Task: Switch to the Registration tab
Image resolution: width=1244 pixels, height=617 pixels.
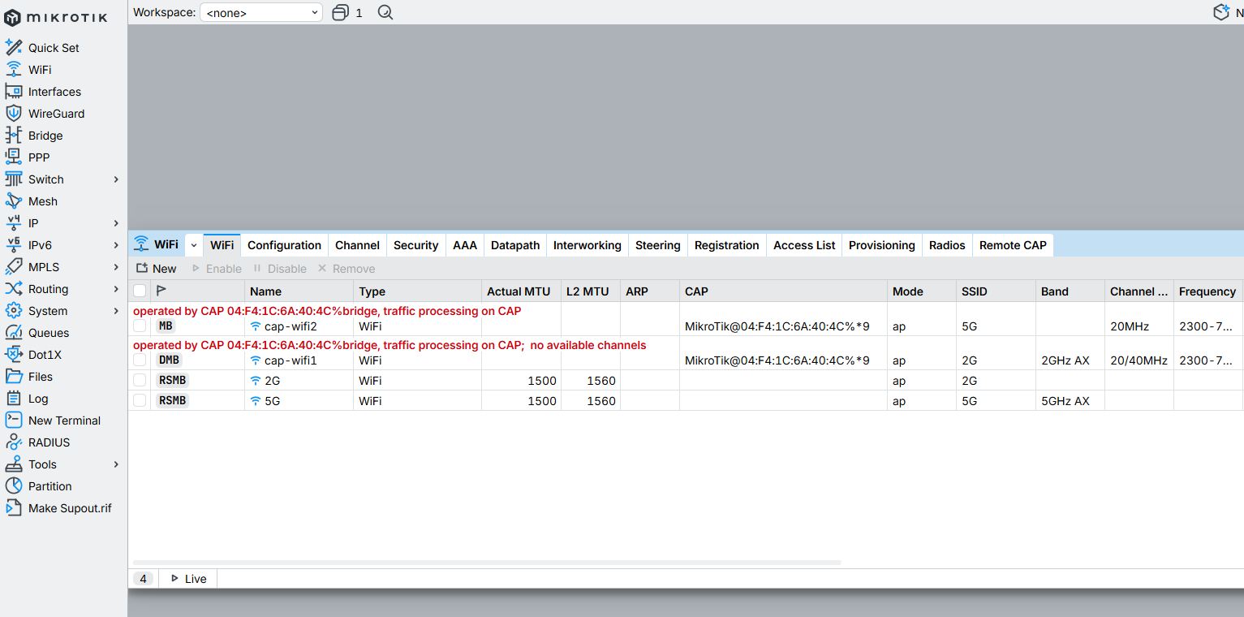Action: 727,245
